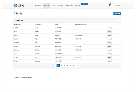Screen dimensions: 136x92
Task: Click last name Agassi
Action: (37, 28)
